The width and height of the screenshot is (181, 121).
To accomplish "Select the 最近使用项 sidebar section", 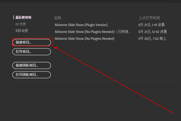I will click(x=24, y=18).
